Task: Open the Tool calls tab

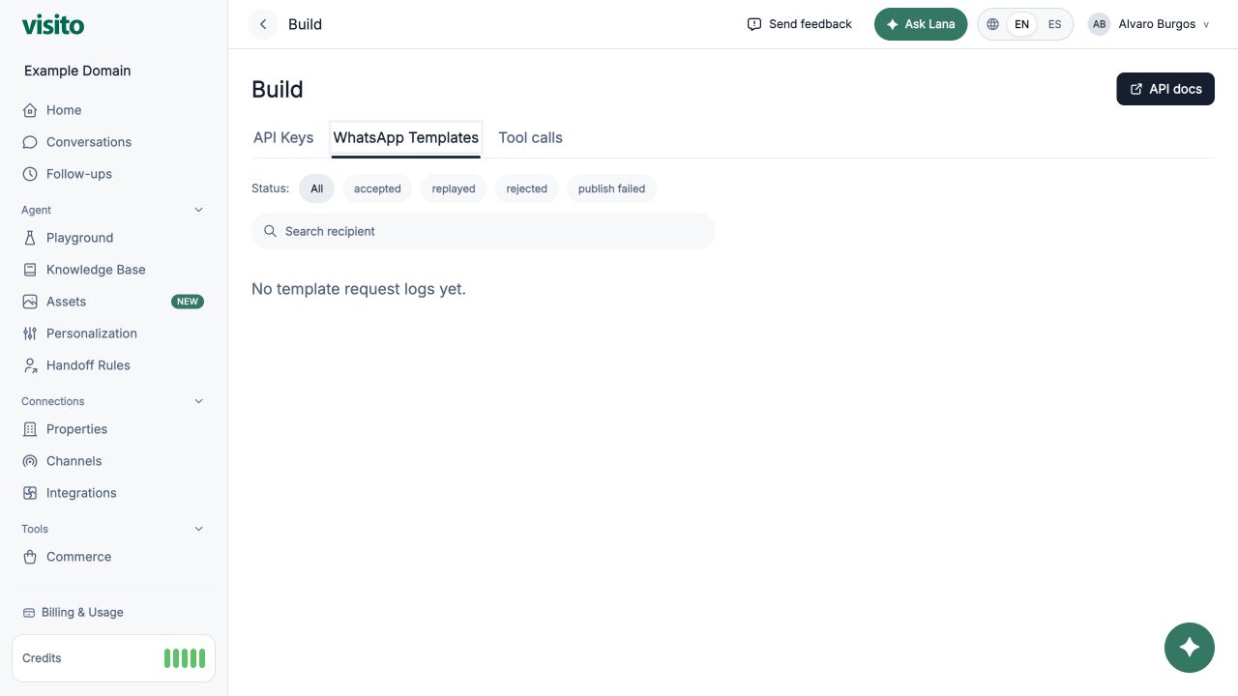Action: pos(530,137)
